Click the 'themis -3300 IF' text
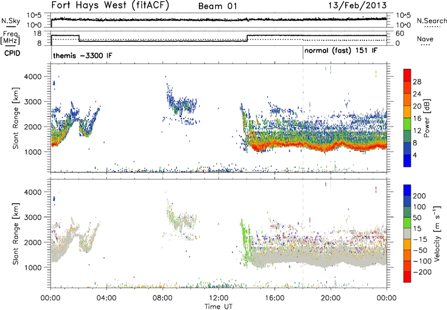Viewport: 447px width, 310px height. click(83, 55)
